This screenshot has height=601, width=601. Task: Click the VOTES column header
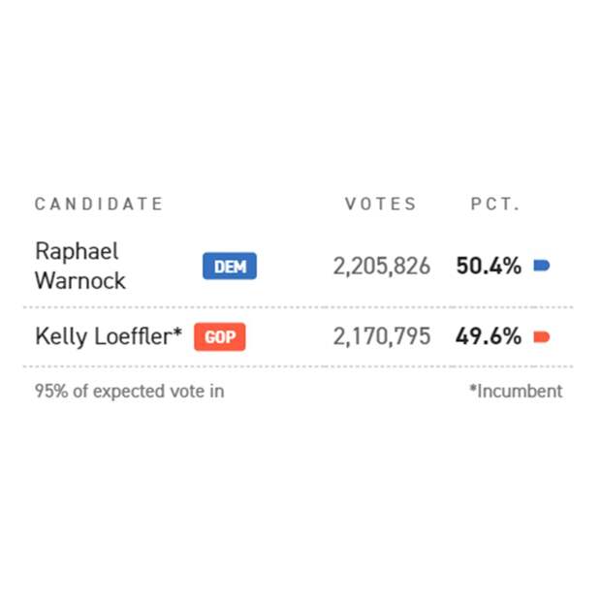point(381,204)
